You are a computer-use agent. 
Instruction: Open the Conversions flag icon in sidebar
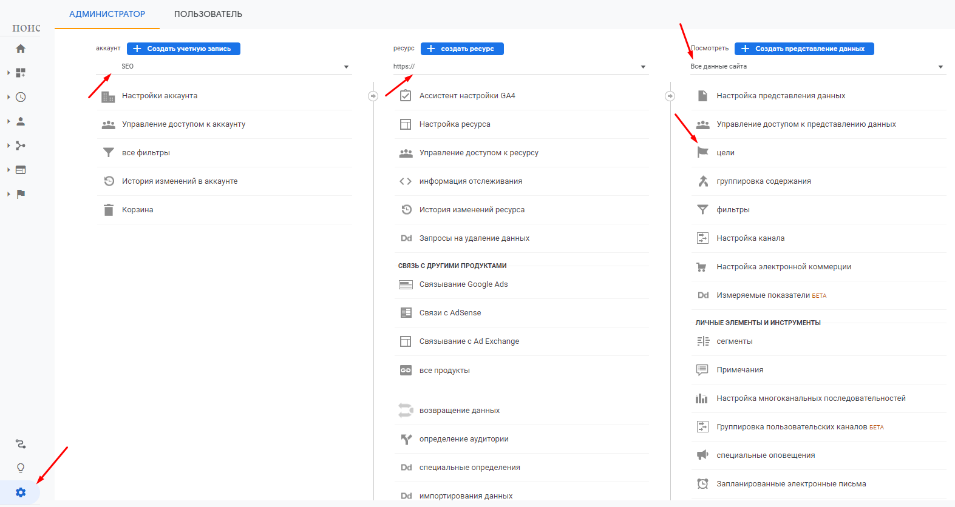tap(21, 194)
